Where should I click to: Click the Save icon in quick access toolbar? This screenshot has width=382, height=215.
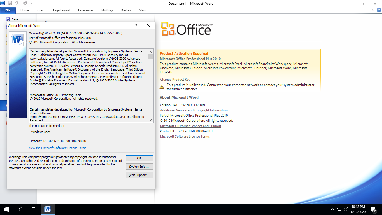click(x=10, y=3)
